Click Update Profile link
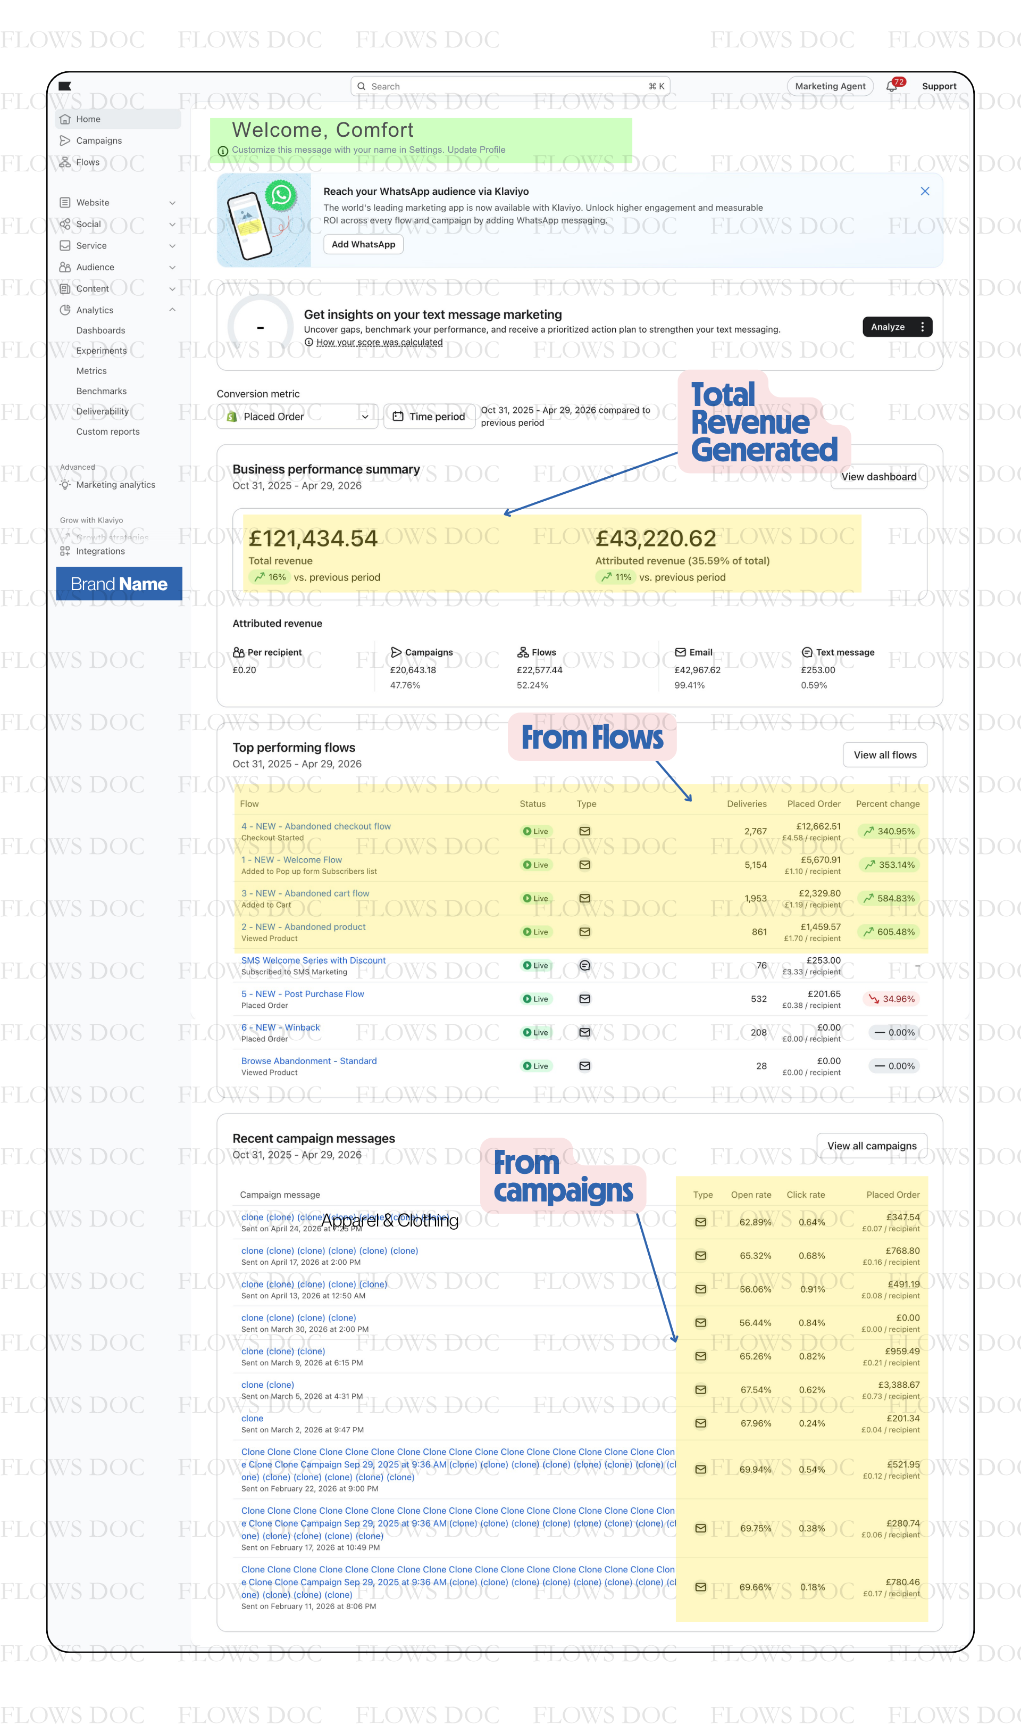Viewport: 1021px width, 1724px height. point(476,150)
